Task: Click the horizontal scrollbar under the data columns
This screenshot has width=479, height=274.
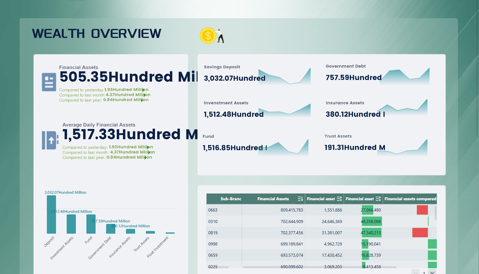Action: (320, 267)
